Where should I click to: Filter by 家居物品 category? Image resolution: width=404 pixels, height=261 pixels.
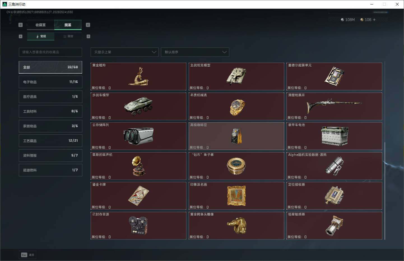[50, 126]
